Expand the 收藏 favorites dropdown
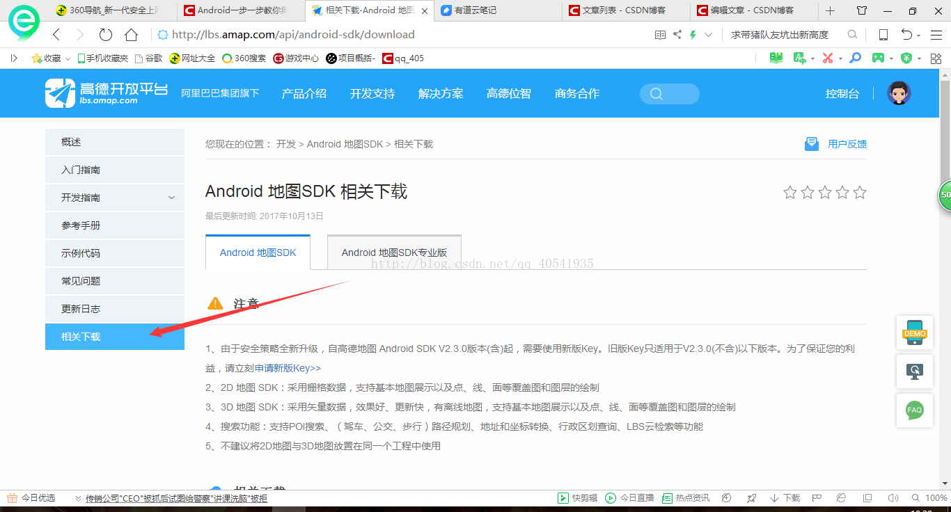This screenshot has height=512, width=951. pos(68,59)
